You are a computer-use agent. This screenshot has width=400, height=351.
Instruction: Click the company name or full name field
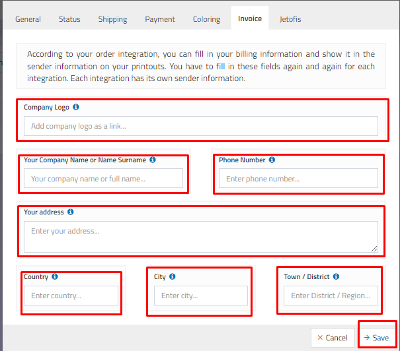tap(103, 178)
